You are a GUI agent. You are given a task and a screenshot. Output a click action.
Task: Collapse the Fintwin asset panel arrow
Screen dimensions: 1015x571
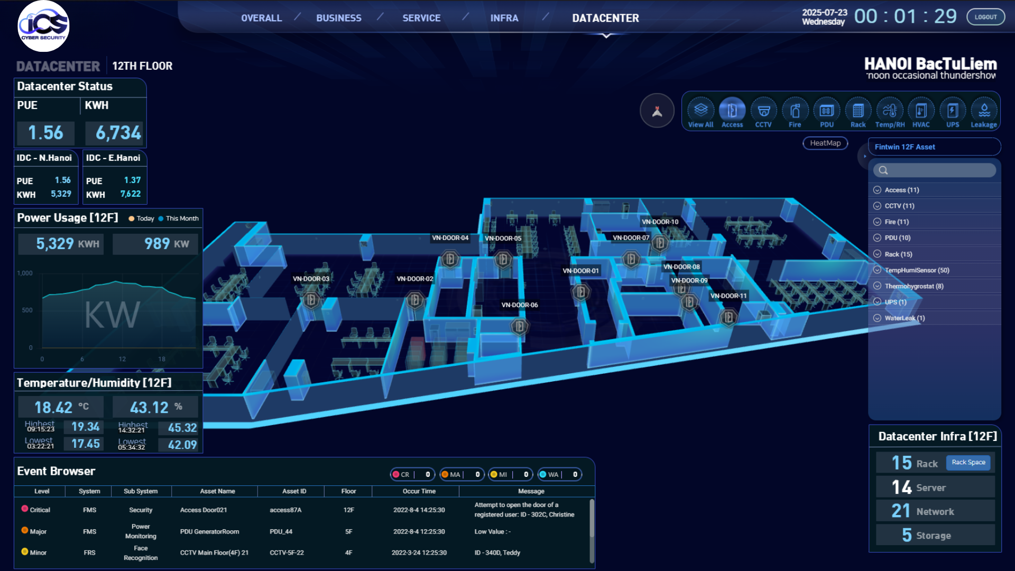click(x=865, y=156)
